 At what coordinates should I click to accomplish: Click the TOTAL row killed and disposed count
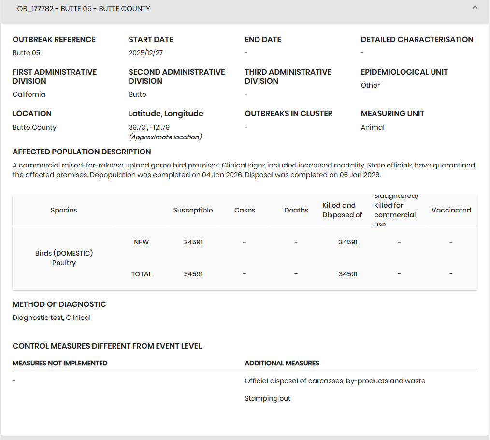point(348,274)
